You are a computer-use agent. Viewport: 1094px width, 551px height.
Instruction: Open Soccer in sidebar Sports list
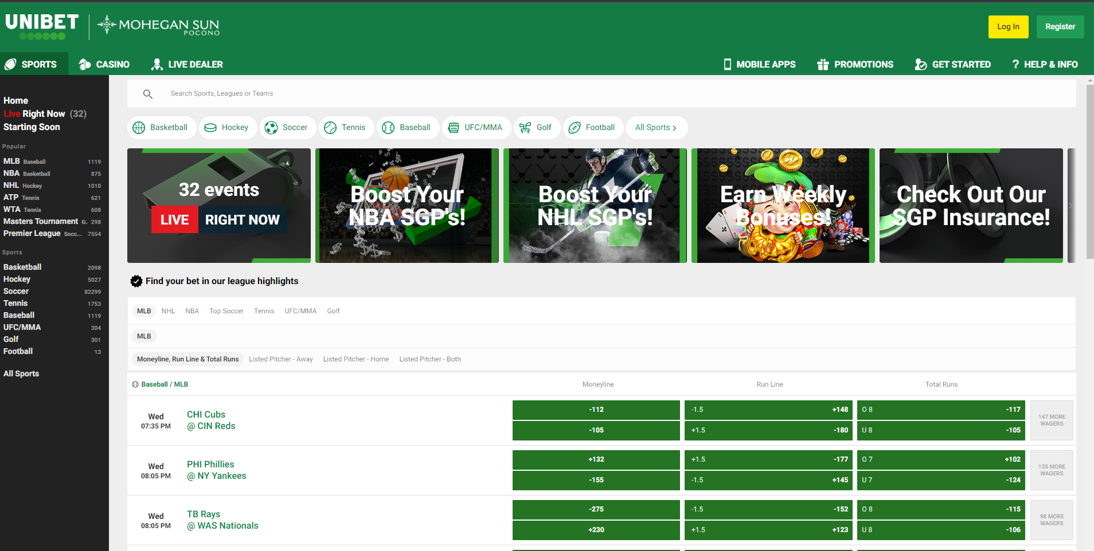click(52, 292)
